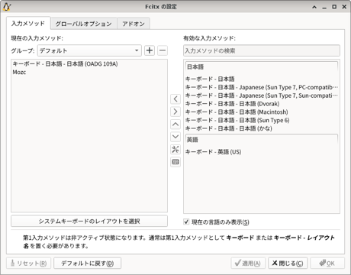Move selected input method up
The image size is (351, 275).
(175, 125)
